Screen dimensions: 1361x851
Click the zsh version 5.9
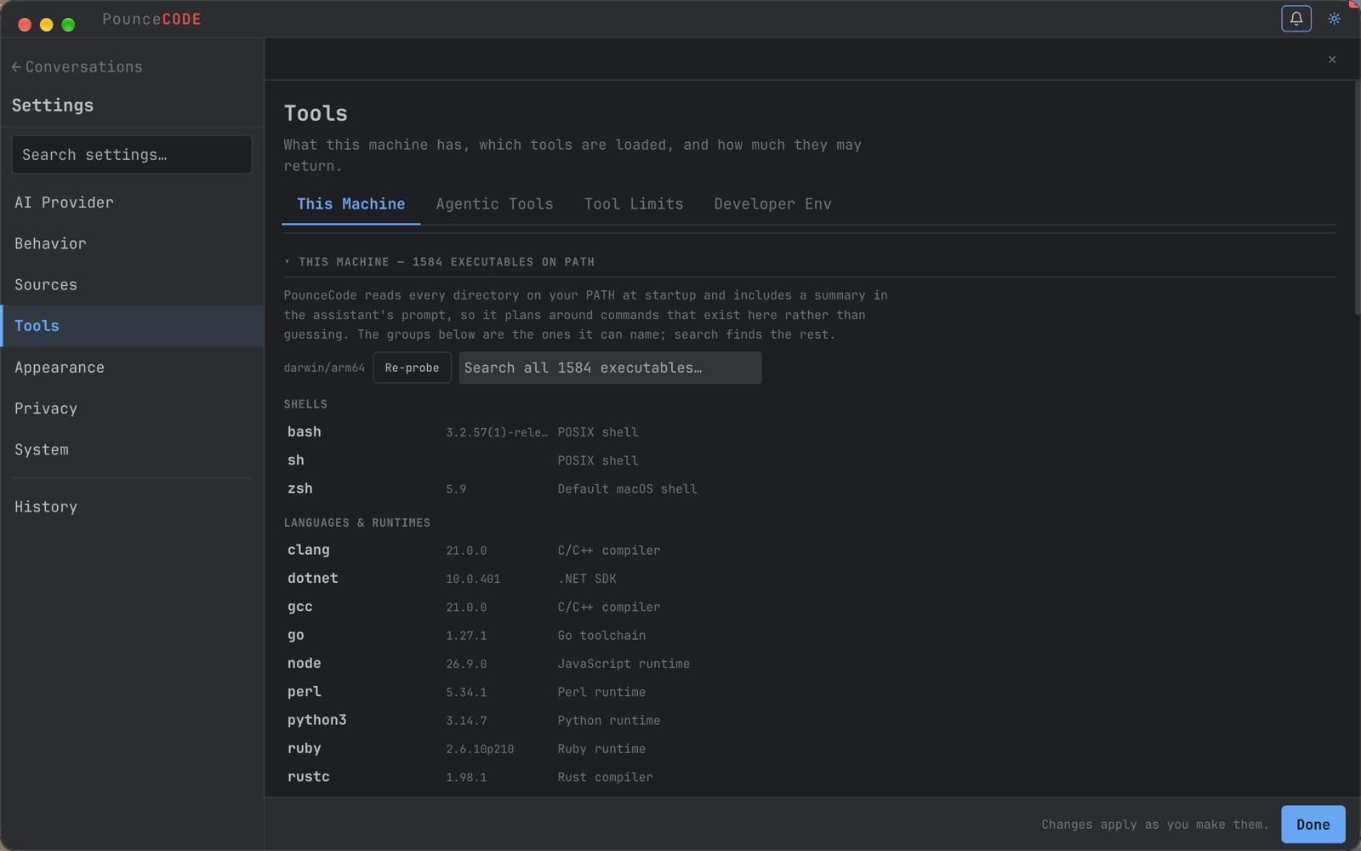pyautogui.click(x=456, y=489)
